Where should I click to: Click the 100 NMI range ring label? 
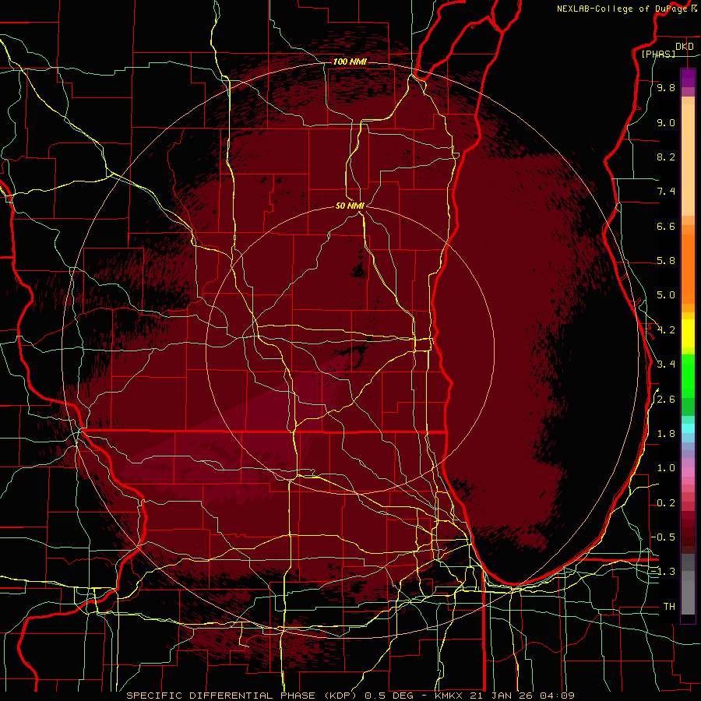click(x=350, y=62)
